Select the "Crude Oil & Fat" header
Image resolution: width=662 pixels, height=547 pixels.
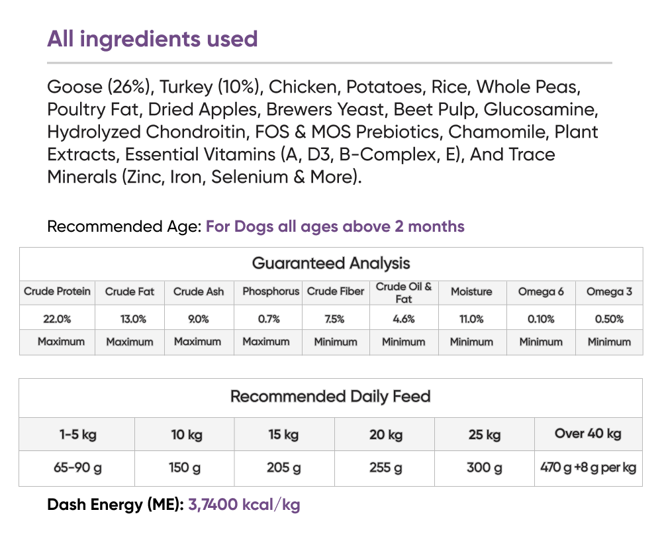tap(404, 292)
